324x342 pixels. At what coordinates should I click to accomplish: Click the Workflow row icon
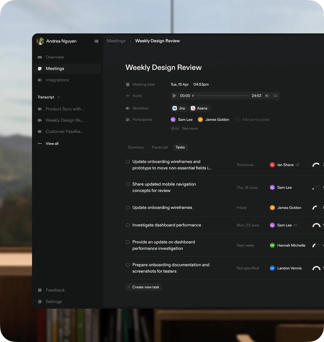point(128,108)
